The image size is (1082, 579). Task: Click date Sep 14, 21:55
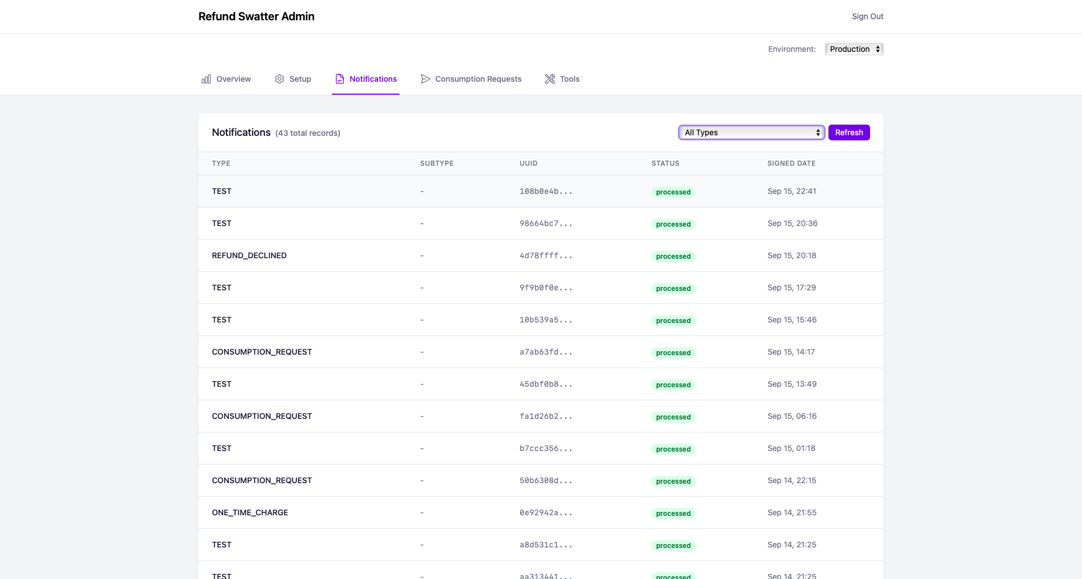(x=792, y=512)
